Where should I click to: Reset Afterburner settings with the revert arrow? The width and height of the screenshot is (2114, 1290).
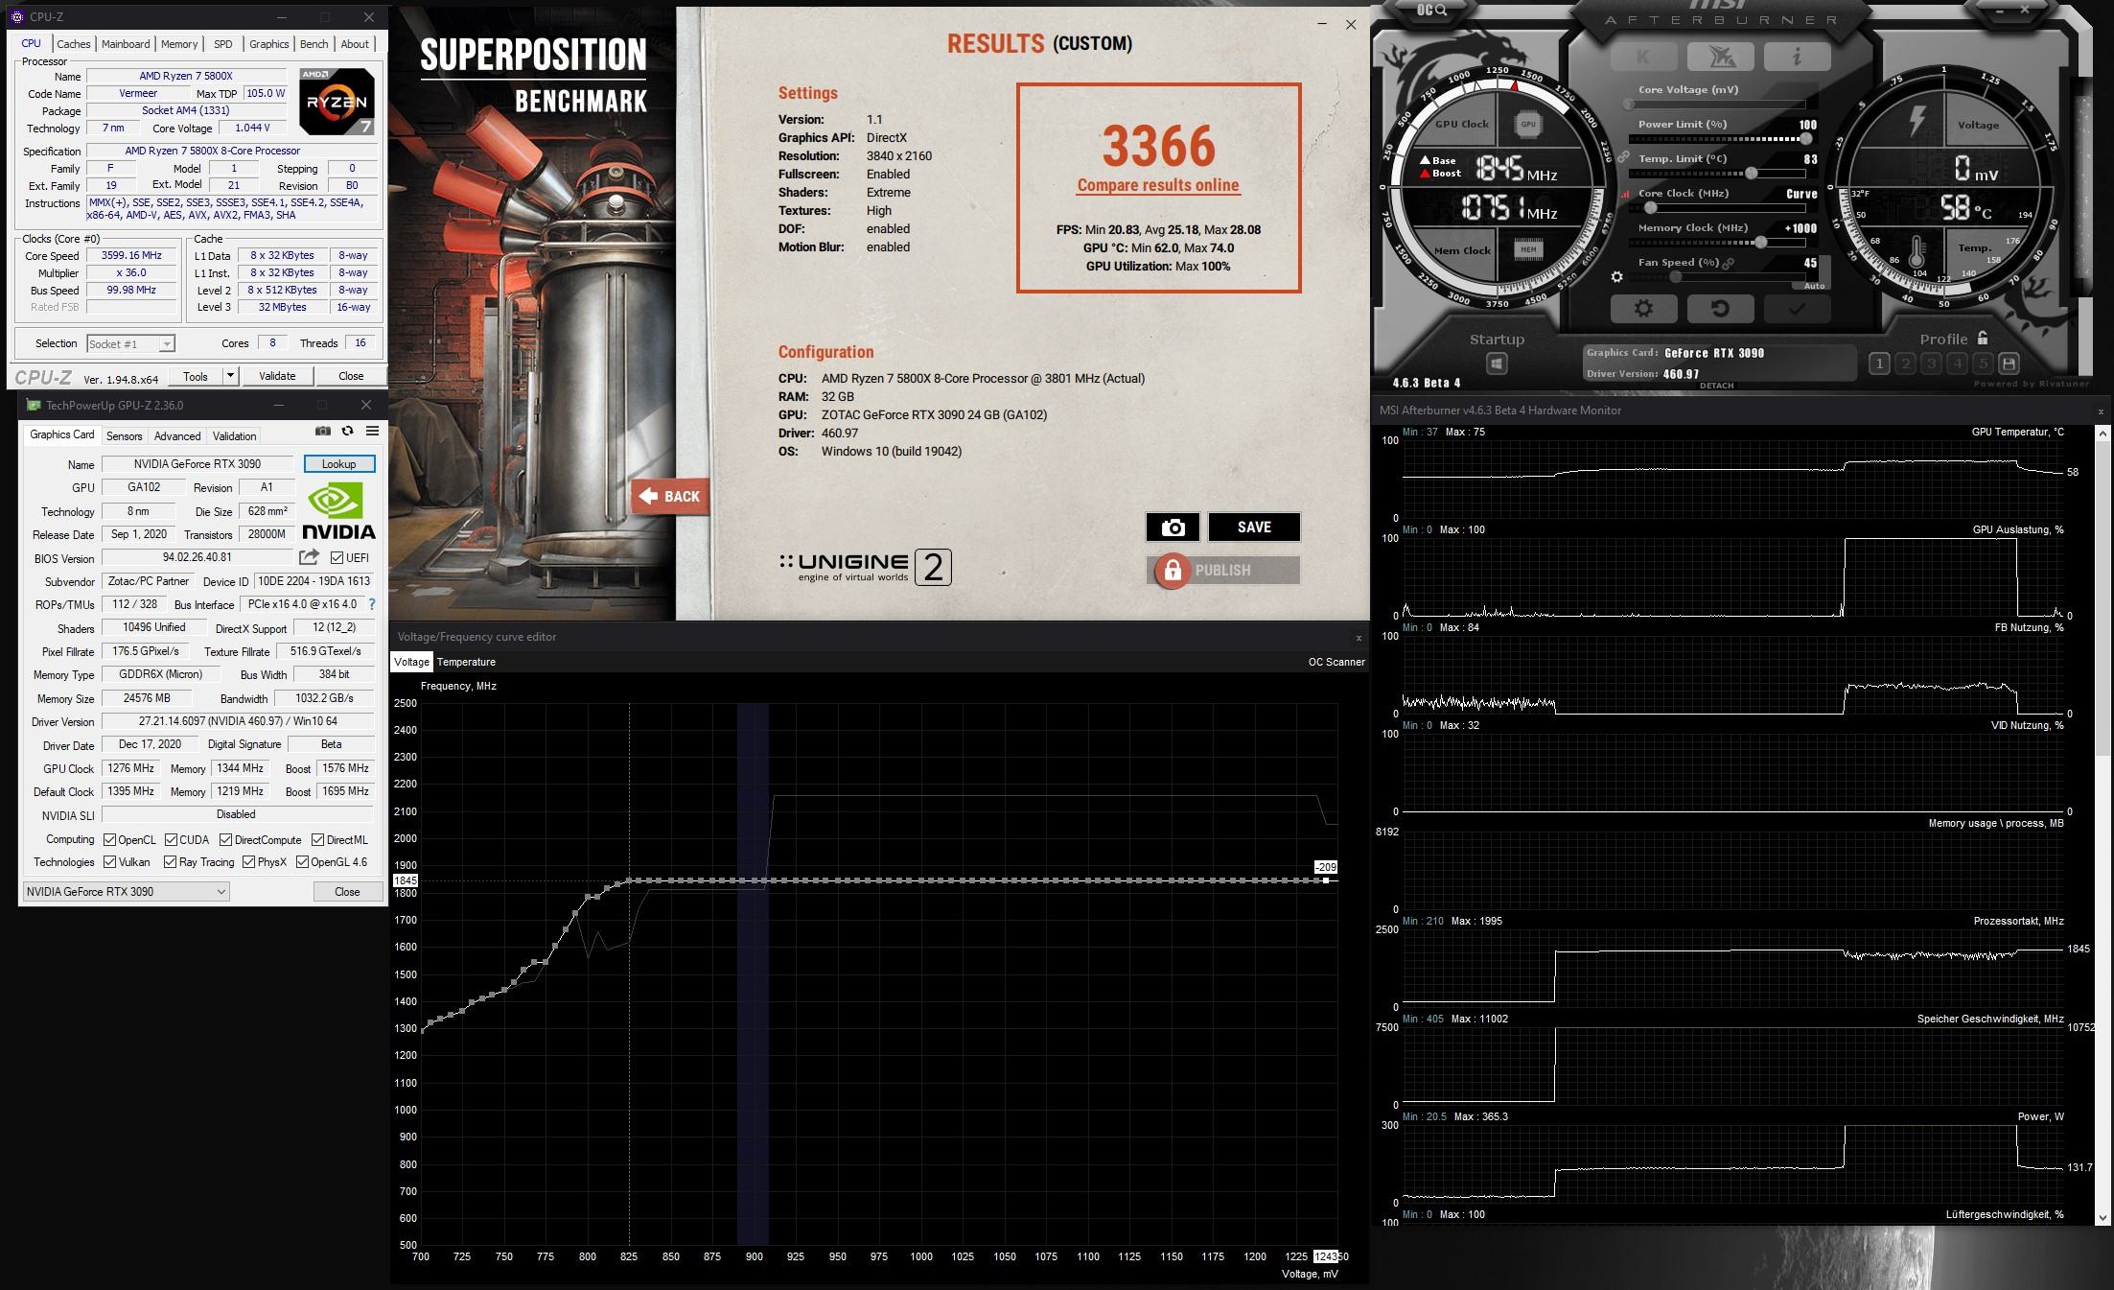pyautogui.click(x=1720, y=309)
